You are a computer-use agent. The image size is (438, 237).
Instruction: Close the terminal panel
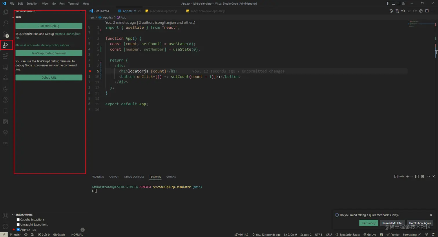434,177
